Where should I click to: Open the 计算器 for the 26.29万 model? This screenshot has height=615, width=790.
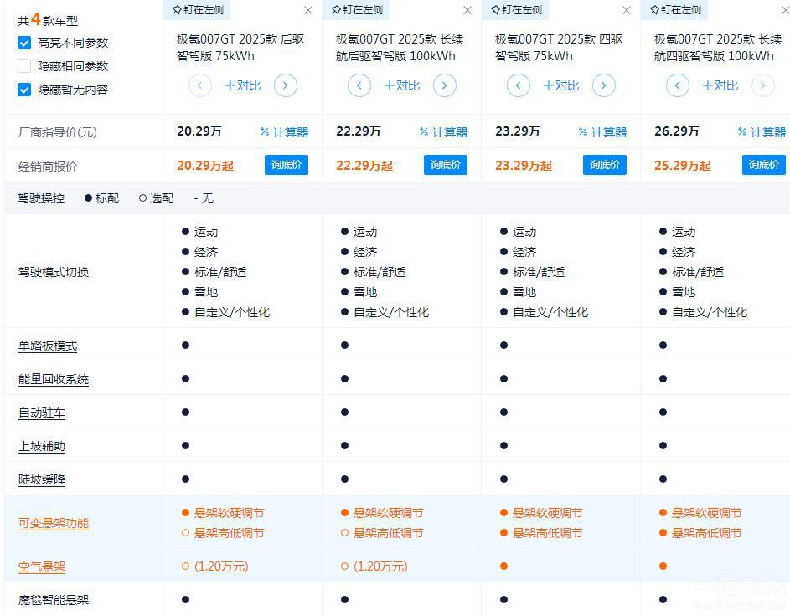point(762,132)
